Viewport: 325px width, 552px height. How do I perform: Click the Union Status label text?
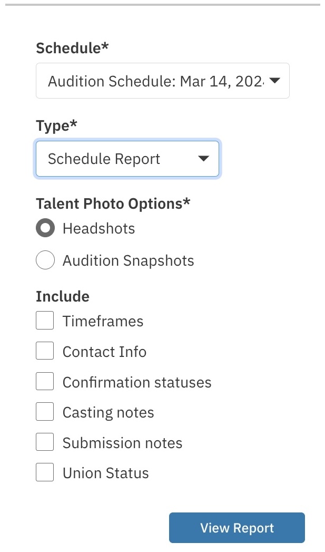[x=105, y=473]
